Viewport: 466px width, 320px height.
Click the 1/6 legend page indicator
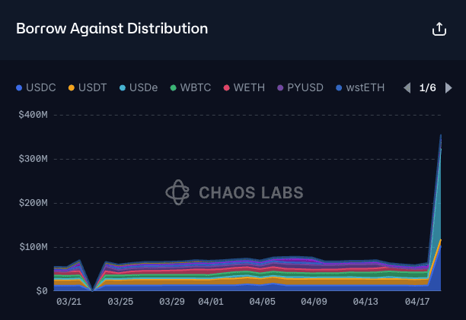427,87
